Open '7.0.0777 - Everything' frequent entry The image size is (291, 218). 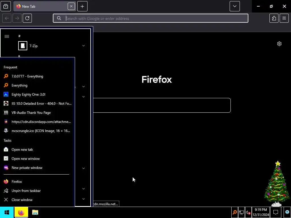point(37,76)
